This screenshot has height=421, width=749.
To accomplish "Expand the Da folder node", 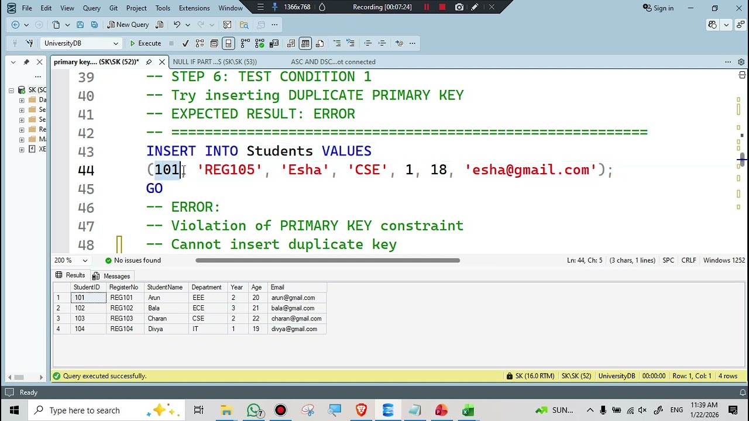I will pos(22,100).
